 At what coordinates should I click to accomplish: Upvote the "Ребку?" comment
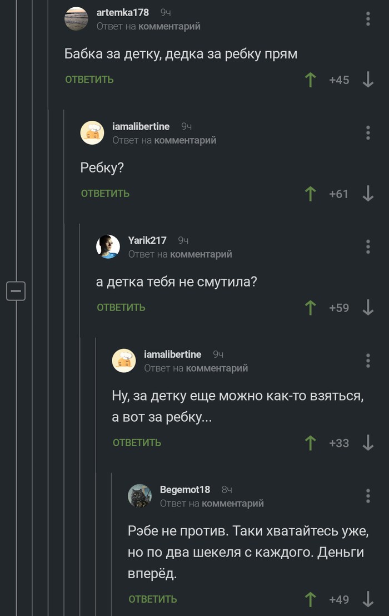(x=311, y=194)
